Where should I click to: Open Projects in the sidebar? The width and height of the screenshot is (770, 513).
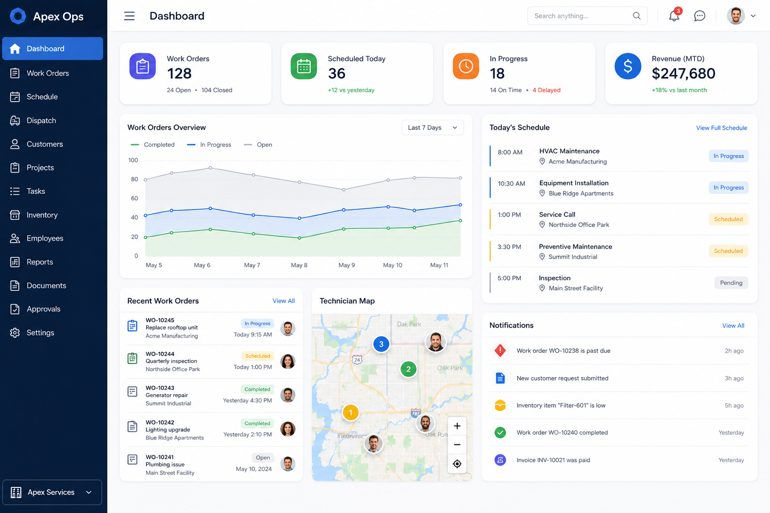(x=53, y=168)
